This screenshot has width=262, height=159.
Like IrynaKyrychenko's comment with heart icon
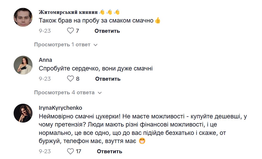70,151
